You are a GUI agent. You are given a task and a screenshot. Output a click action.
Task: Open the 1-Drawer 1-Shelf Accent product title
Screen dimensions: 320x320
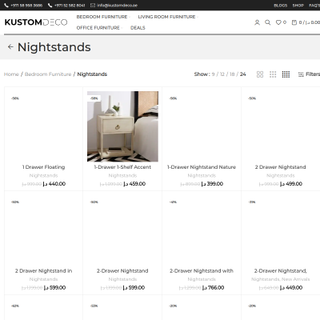(122, 167)
